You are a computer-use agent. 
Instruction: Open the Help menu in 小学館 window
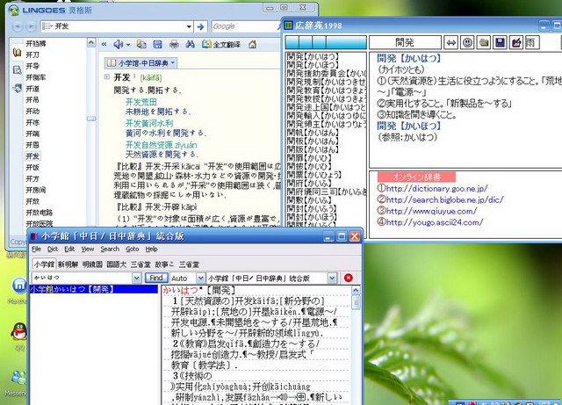pos(151,249)
